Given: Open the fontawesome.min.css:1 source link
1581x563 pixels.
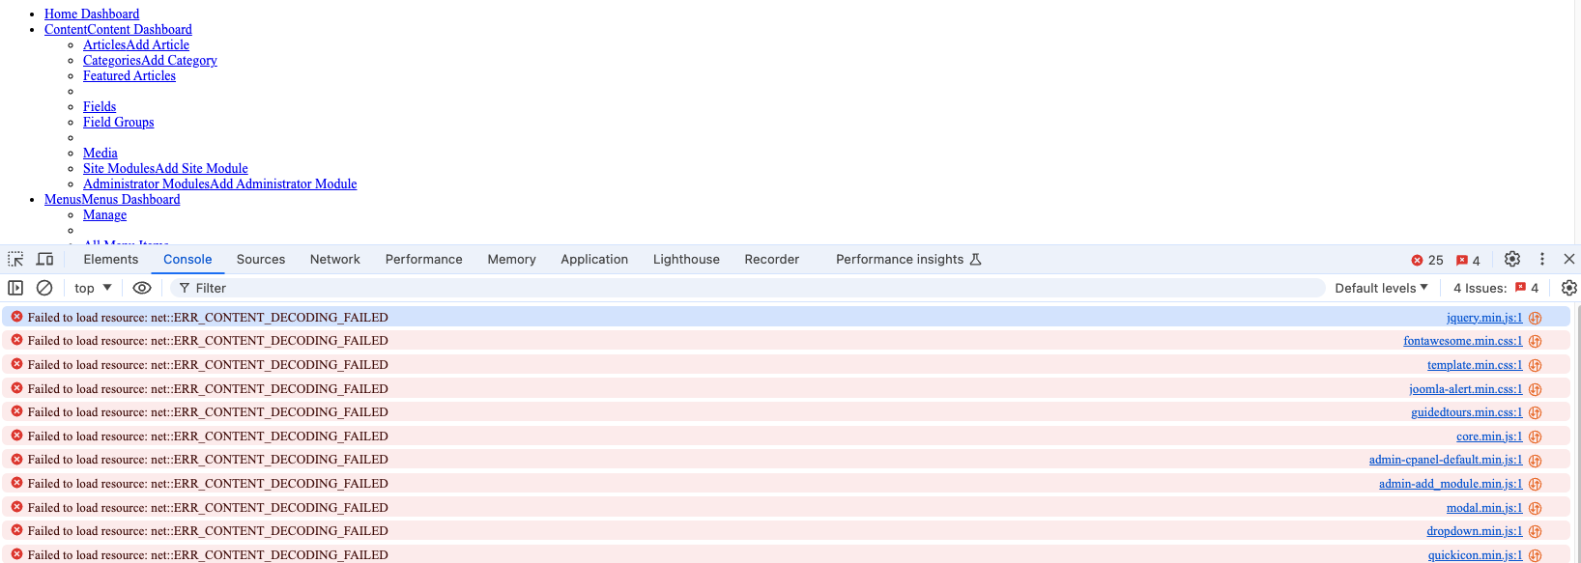Looking at the screenshot, I should tap(1463, 341).
